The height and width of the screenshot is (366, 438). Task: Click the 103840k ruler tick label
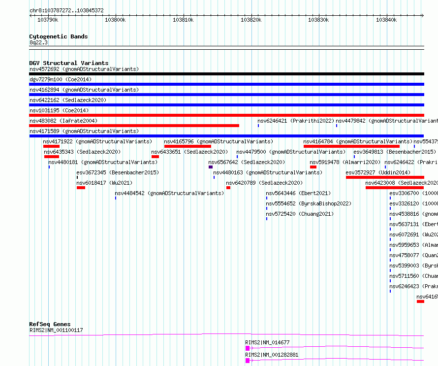tap(386, 20)
